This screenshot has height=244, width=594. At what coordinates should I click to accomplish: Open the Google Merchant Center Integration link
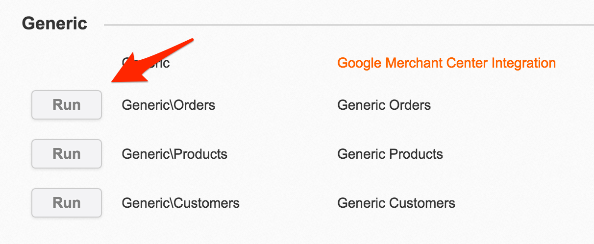[446, 63]
